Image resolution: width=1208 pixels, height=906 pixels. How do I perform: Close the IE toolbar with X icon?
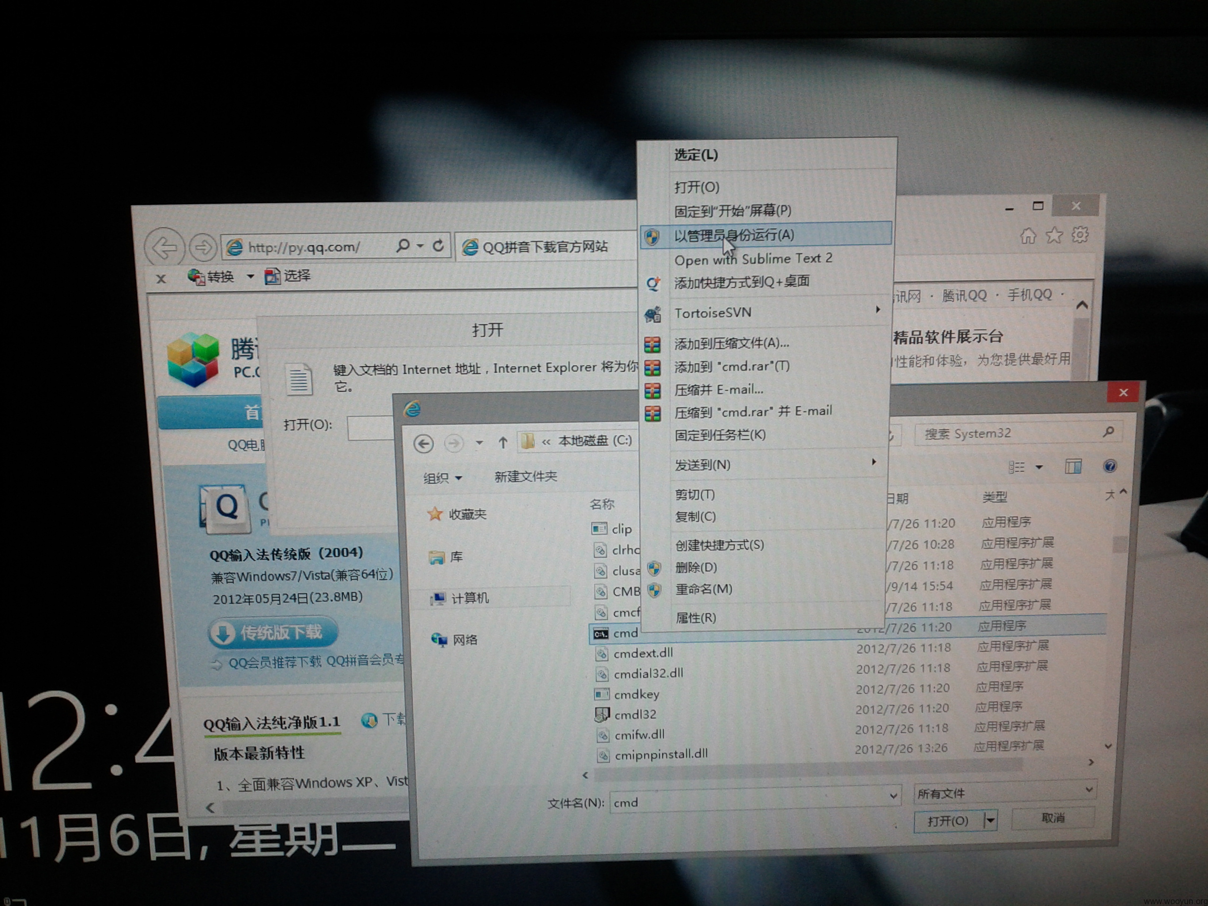pyautogui.click(x=161, y=279)
